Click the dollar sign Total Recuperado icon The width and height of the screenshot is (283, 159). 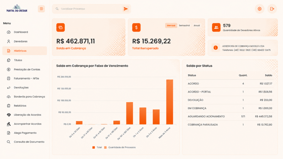point(136,27)
